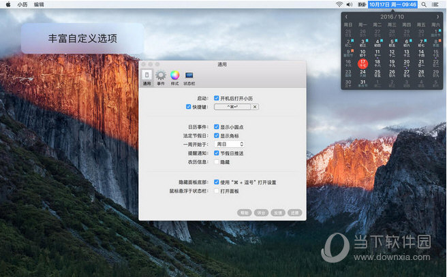This screenshot has height=277, width=447.
Task: Open the 事件 events gear icon tab
Action: point(161,78)
